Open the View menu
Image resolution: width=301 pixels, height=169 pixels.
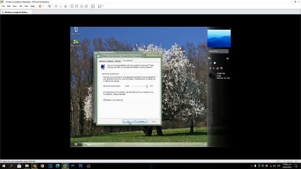click(15, 6)
